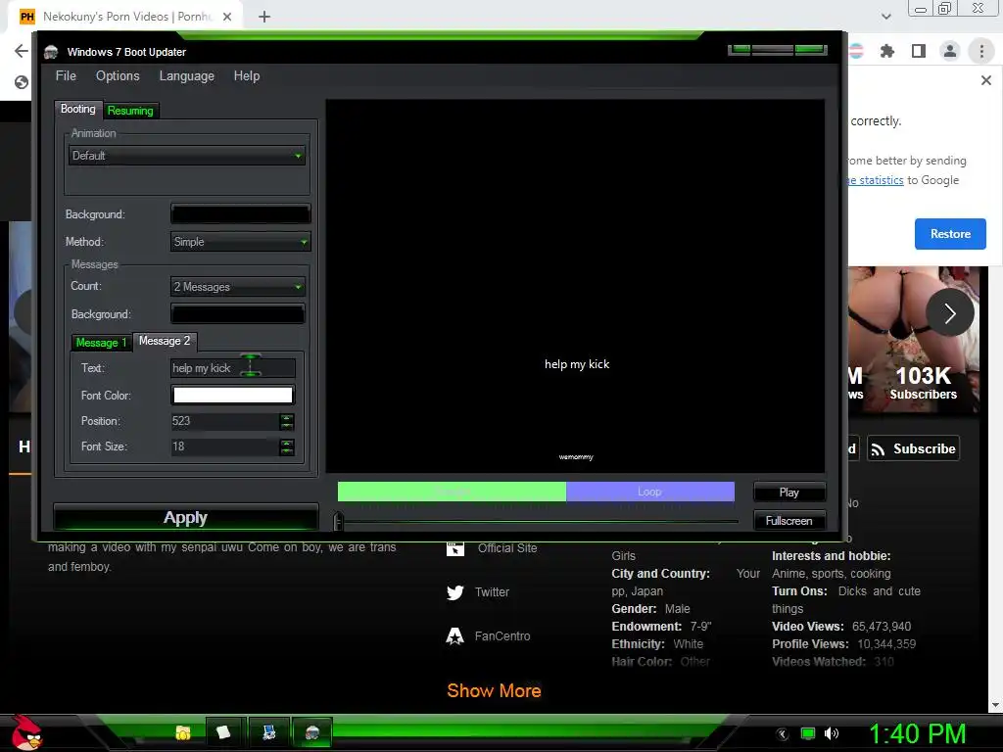Click the Apply button

[185, 517]
